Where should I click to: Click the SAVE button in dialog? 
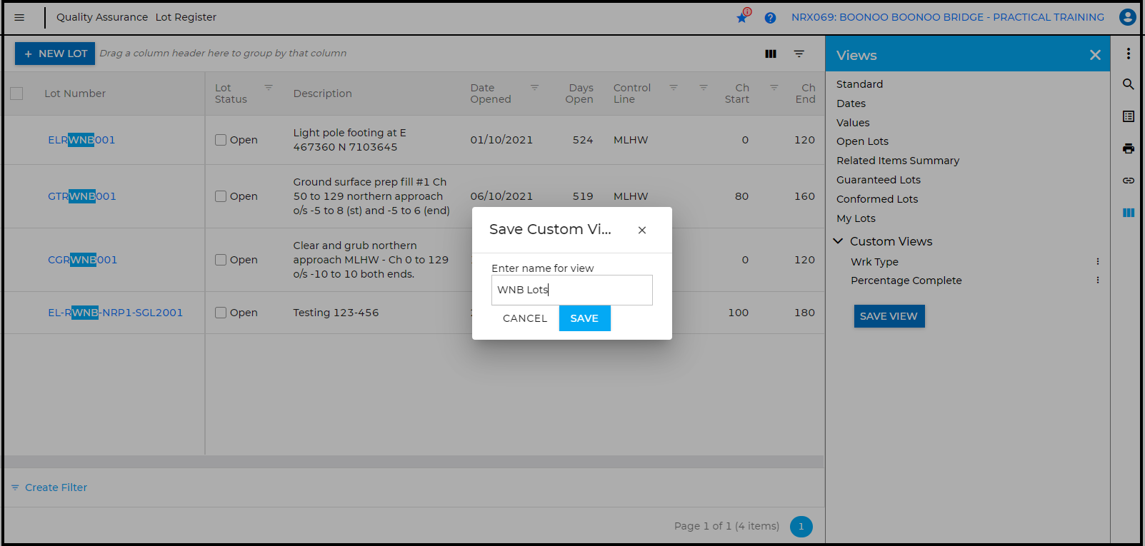pos(584,318)
